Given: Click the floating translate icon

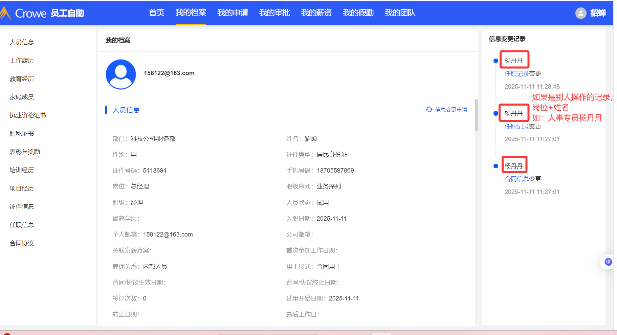Looking at the screenshot, I should click(x=608, y=262).
